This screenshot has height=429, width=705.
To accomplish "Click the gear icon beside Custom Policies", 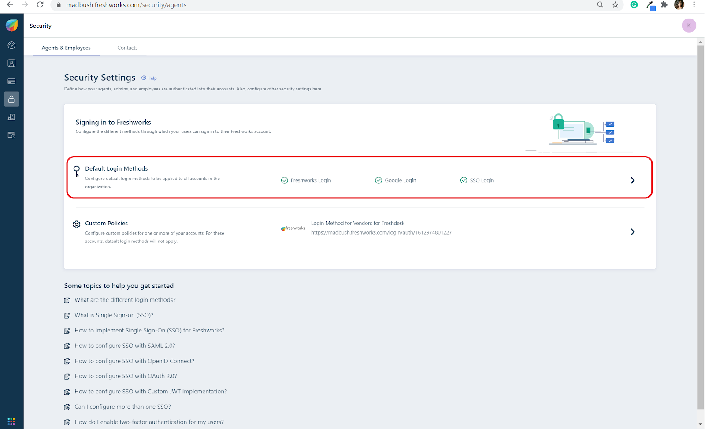I will click(77, 224).
